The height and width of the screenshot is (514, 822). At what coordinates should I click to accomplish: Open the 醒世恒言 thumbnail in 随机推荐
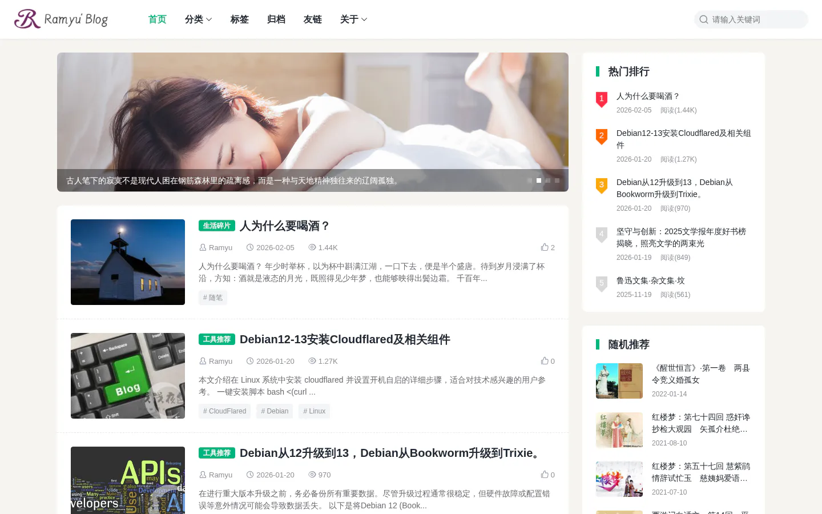pos(619,381)
